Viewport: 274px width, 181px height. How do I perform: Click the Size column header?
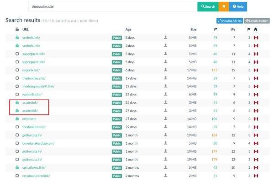pos(194,30)
